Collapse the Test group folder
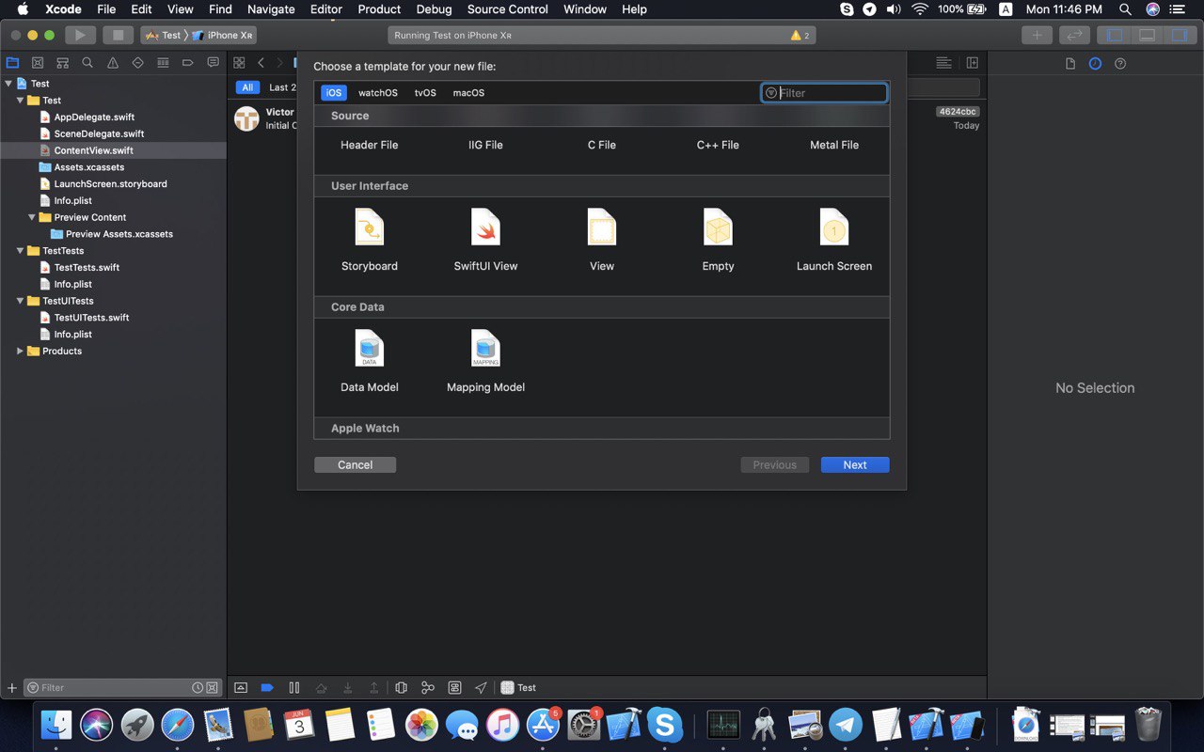 click(x=20, y=101)
